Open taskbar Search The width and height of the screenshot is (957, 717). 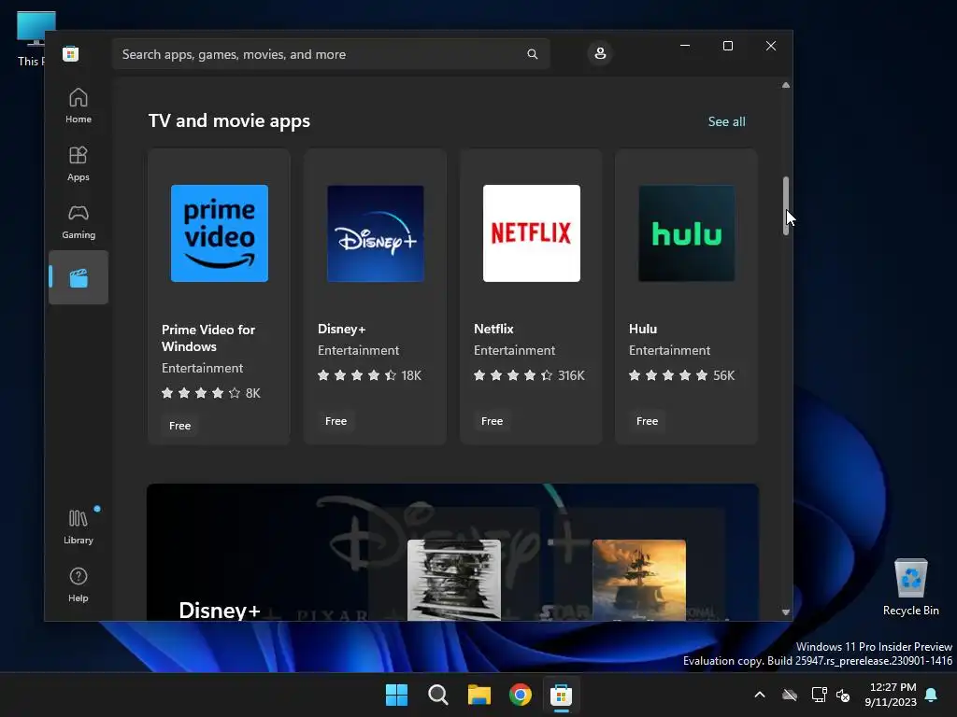tap(437, 695)
